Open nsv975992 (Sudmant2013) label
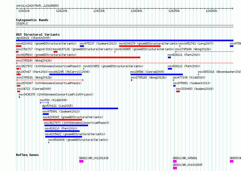Viewport: 241px width, 171px height. coord(192,83)
